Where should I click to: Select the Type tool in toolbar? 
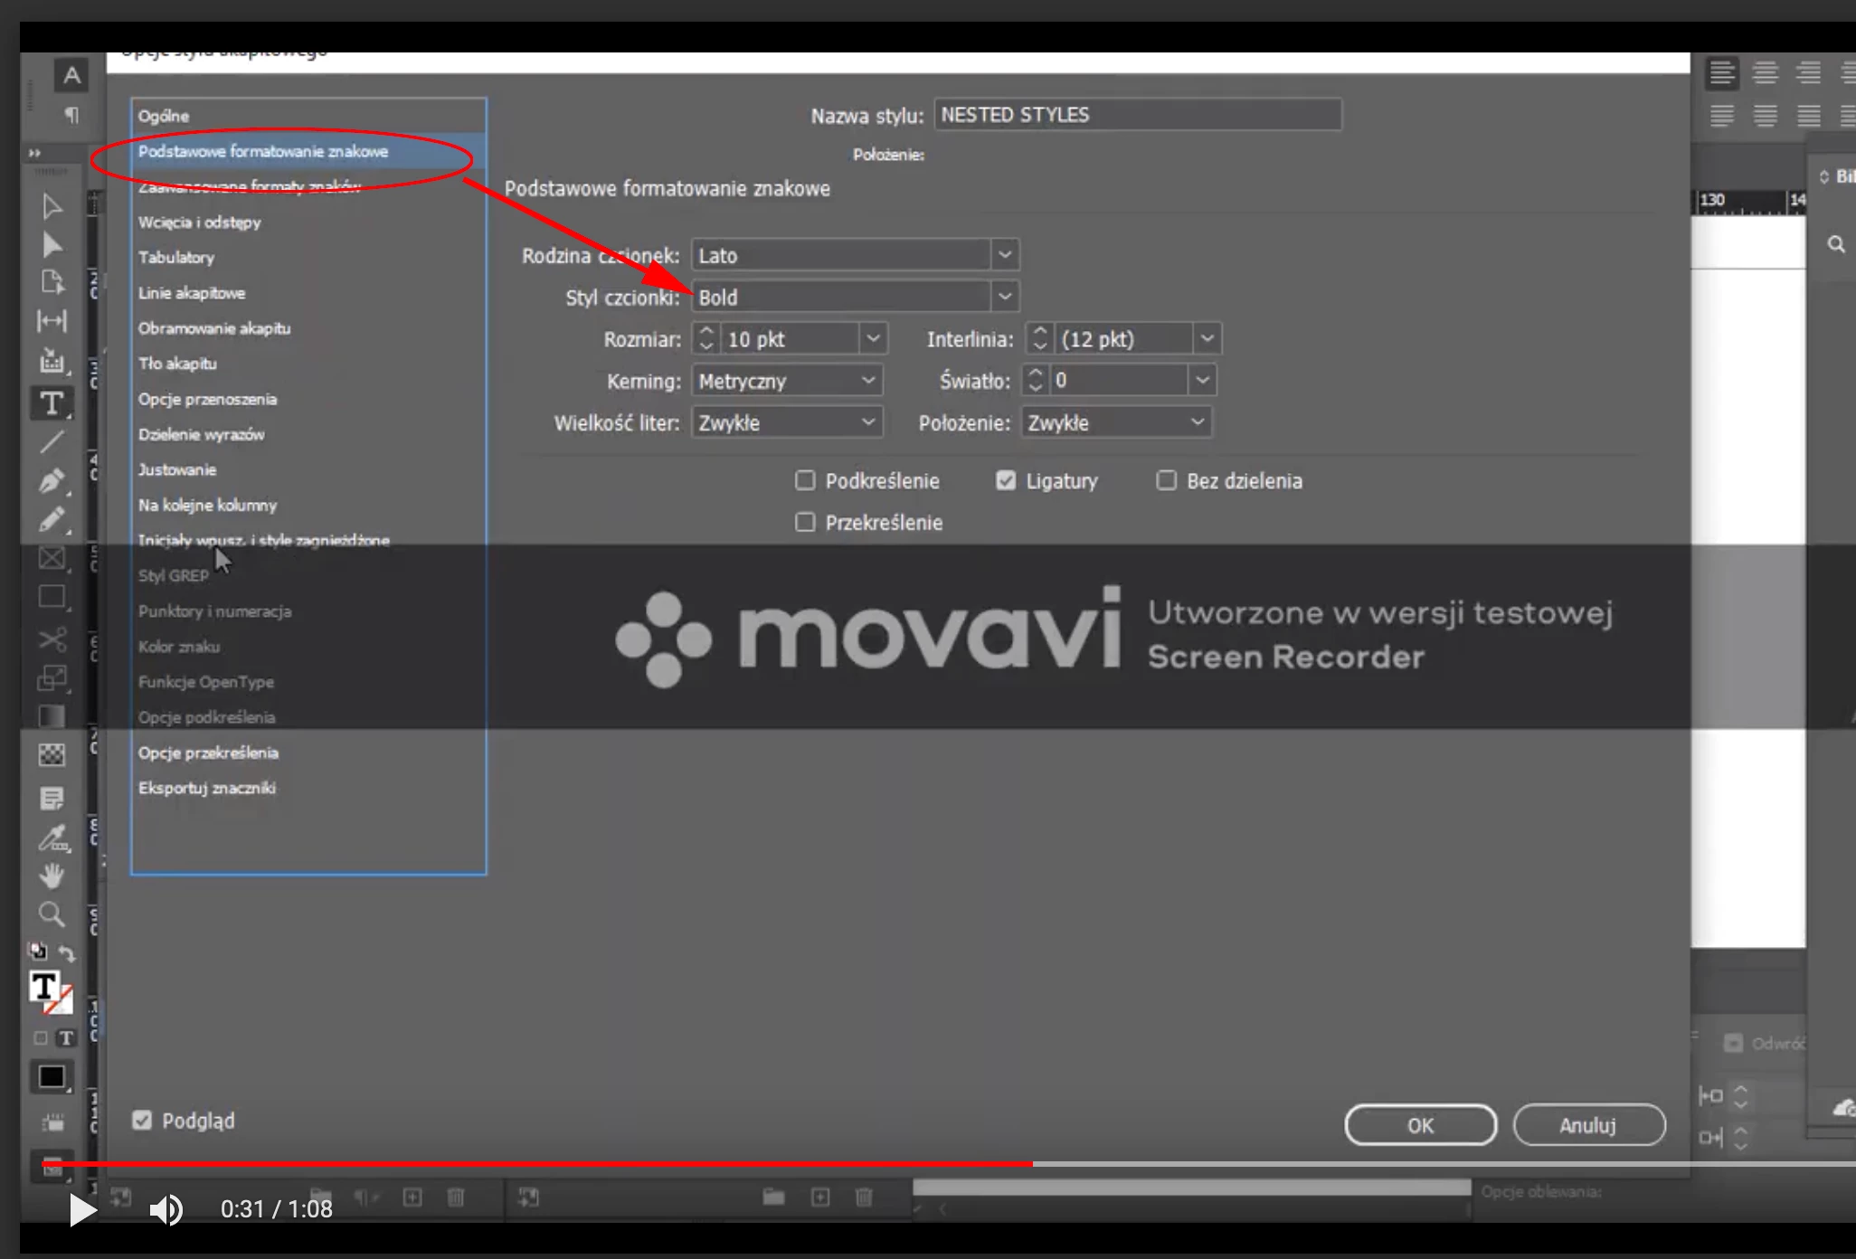click(x=52, y=403)
